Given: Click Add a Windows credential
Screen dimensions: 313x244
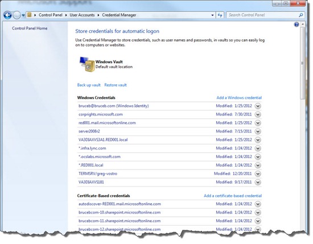Looking at the screenshot, I should [239, 98].
